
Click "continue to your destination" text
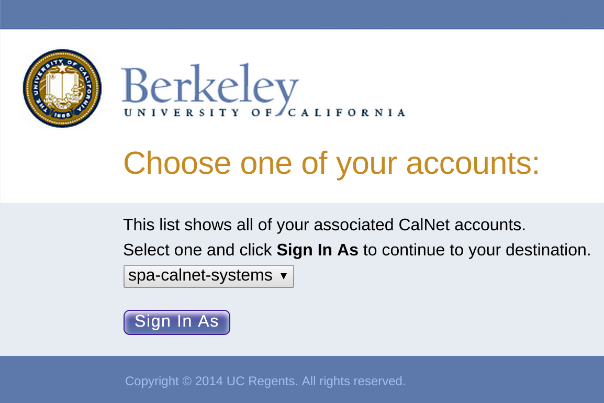477,250
